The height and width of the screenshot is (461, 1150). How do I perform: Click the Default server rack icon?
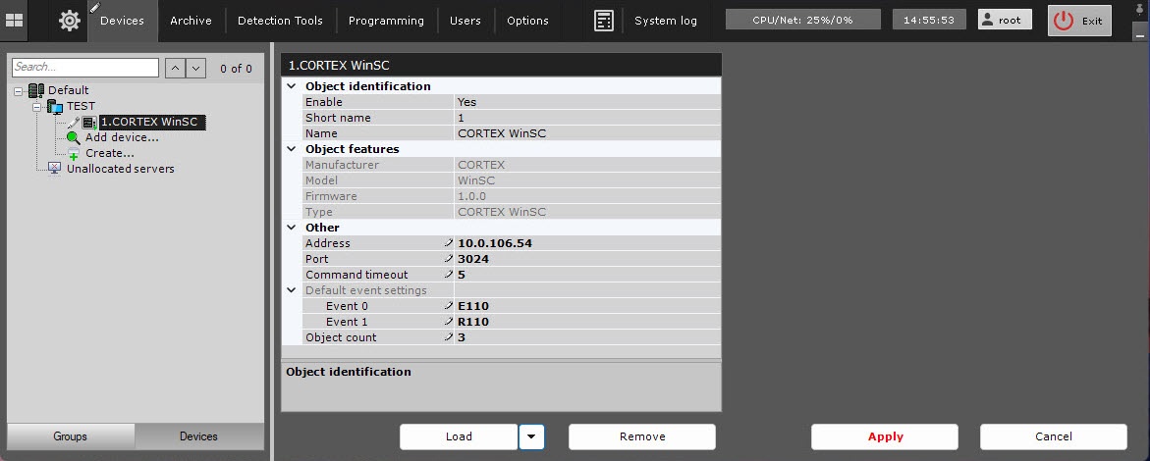pyautogui.click(x=36, y=90)
